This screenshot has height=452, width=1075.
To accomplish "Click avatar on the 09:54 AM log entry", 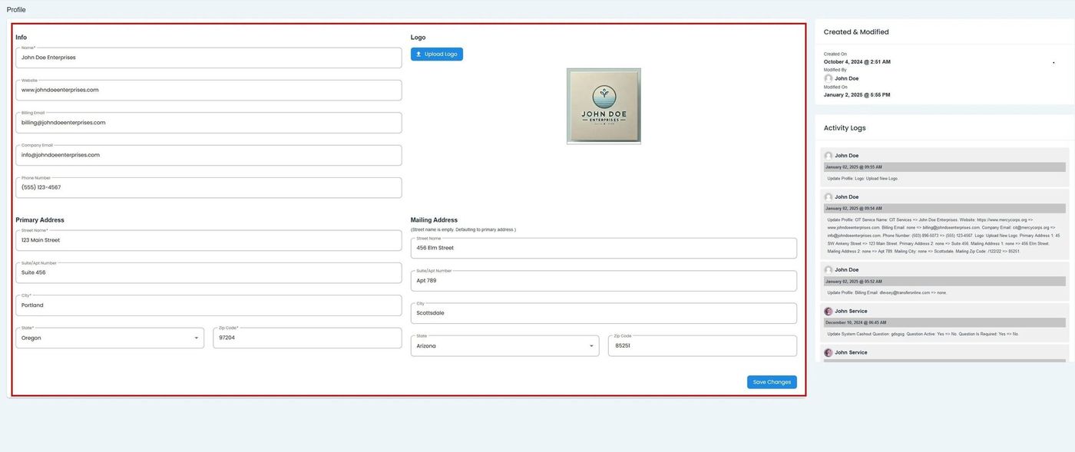I will [829, 197].
